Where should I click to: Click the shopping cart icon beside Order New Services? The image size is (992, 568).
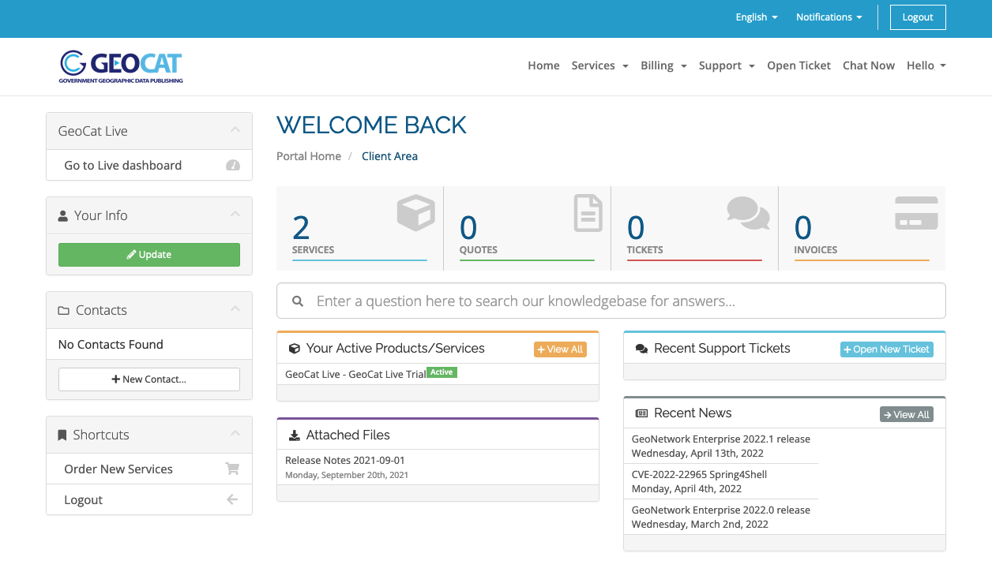tap(232, 469)
